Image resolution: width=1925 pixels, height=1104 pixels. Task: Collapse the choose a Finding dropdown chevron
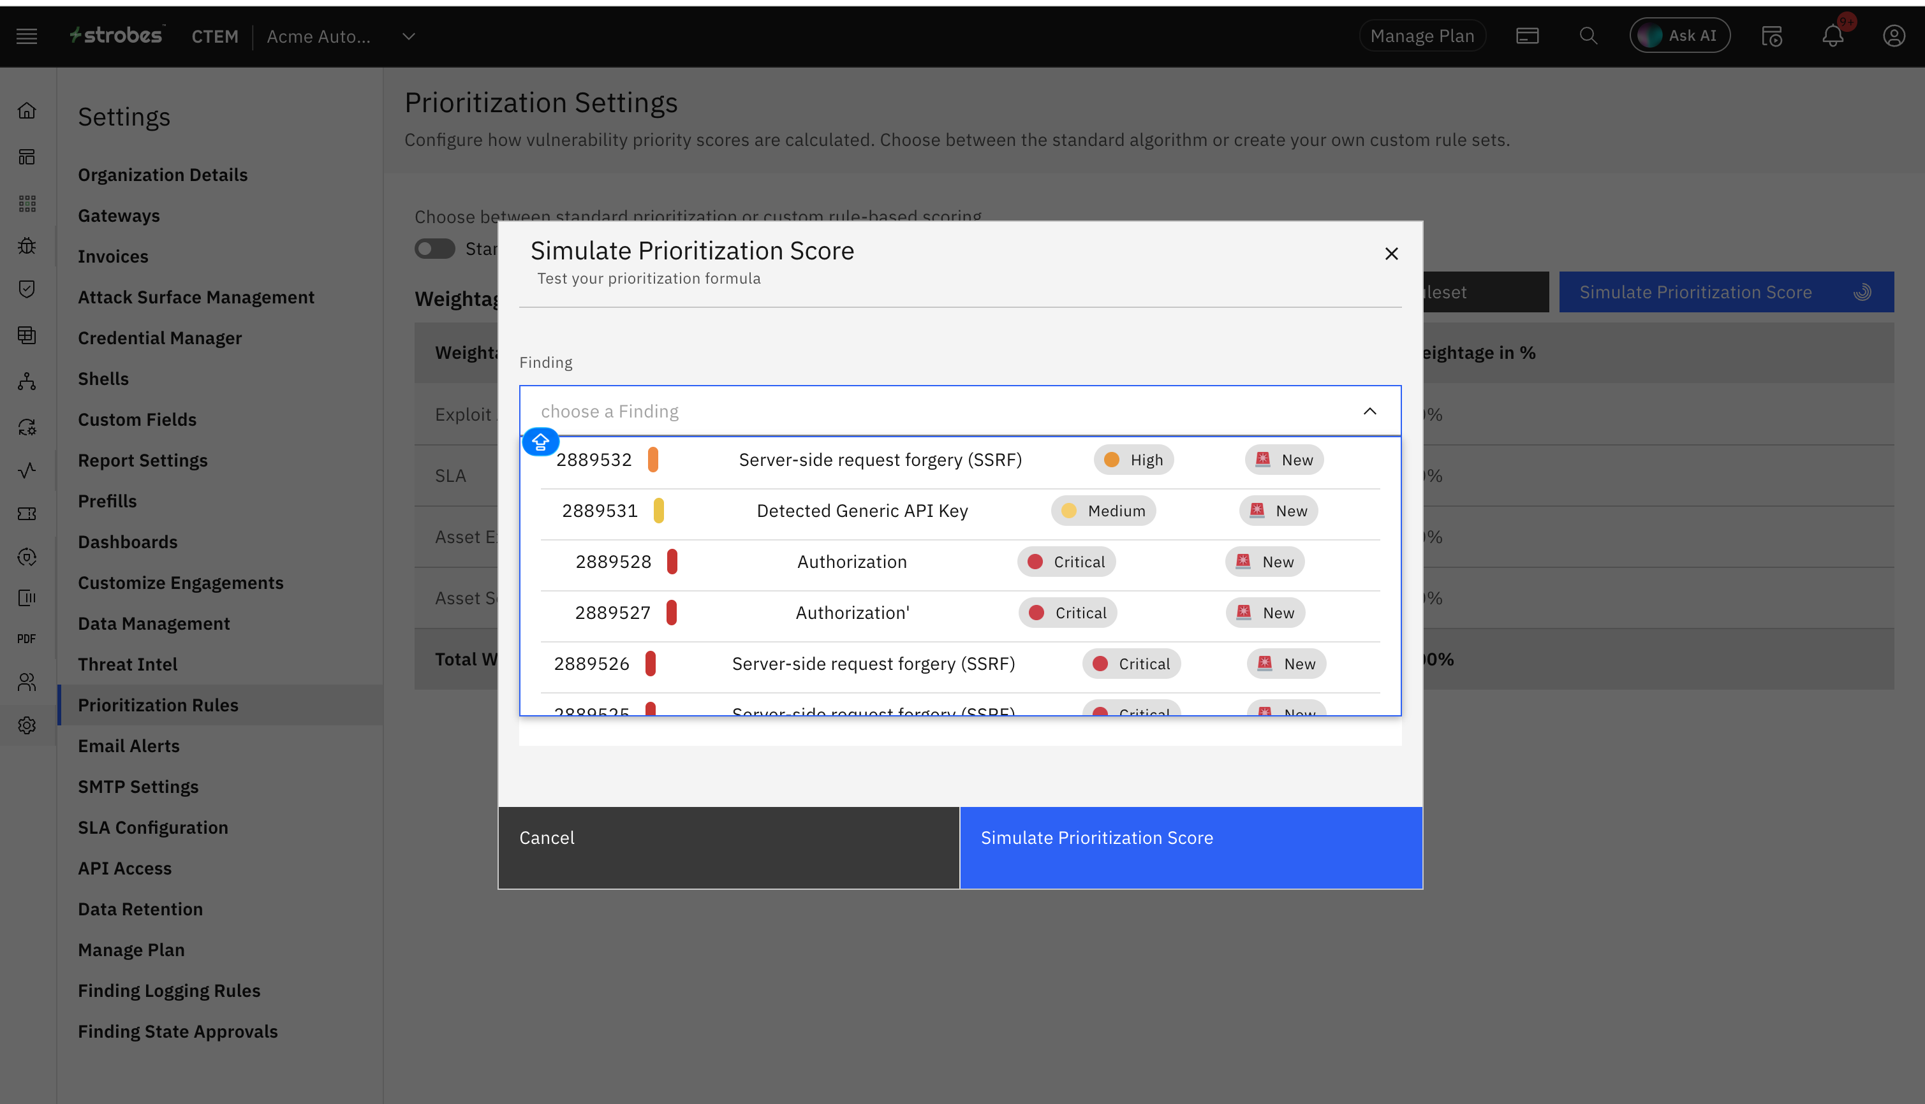[x=1369, y=411]
